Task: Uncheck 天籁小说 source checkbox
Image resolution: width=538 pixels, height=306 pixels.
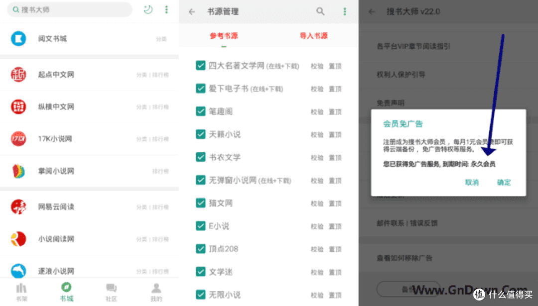Action: point(201,134)
